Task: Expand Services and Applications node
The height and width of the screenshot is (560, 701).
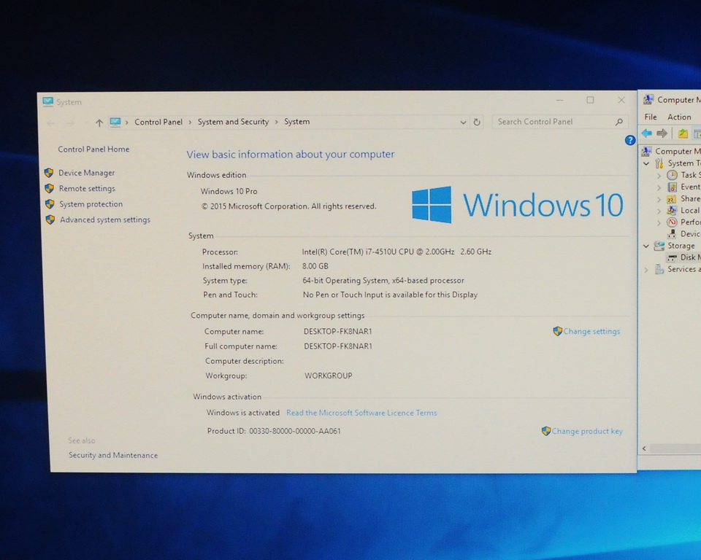Action: pyautogui.click(x=646, y=269)
